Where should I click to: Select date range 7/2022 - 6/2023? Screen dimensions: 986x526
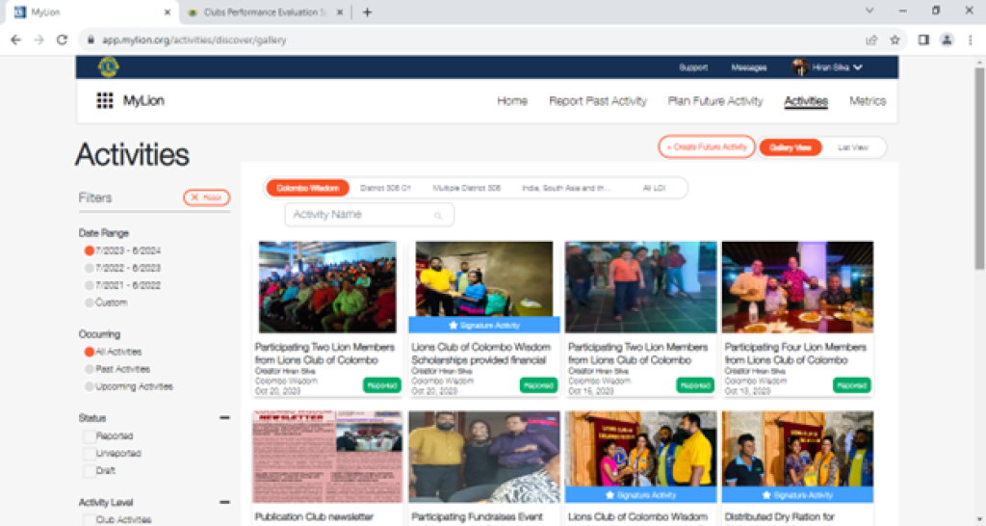(90, 268)
